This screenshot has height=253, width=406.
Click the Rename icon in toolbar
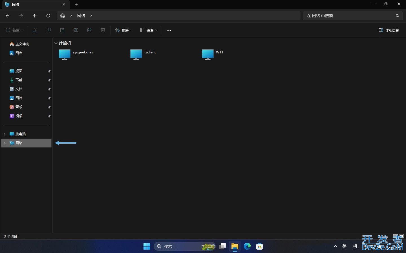click(76, 30)
